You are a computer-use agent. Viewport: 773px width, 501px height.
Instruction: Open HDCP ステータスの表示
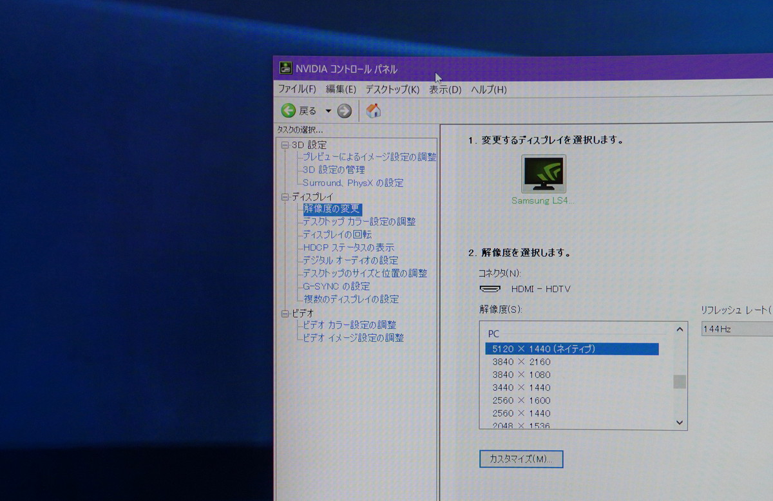pyautogui.click(x=348, y=247)
